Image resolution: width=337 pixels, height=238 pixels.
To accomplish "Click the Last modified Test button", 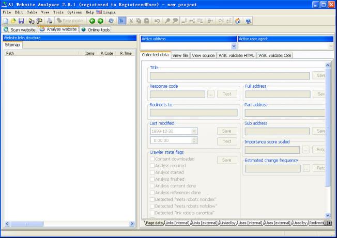I will click(227, 141).
